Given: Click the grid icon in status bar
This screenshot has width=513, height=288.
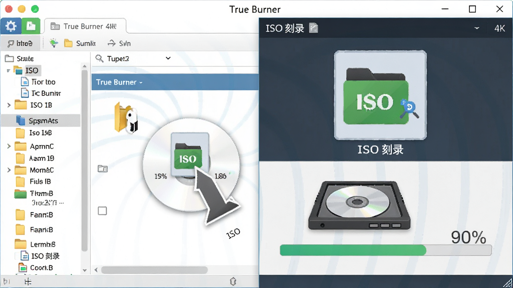Looking at the screenshot, I should click(x=28, y=281).
